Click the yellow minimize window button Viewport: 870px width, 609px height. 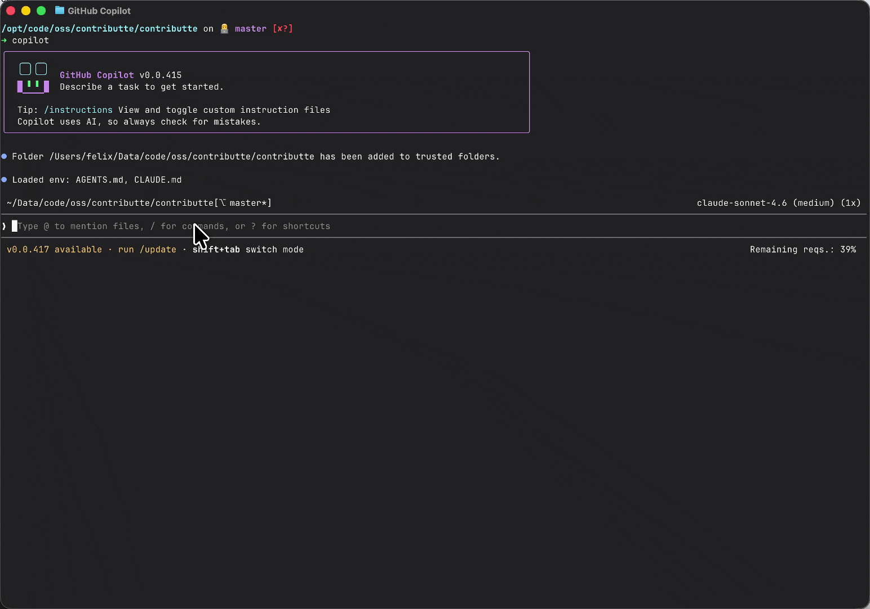tap(26, 11)
